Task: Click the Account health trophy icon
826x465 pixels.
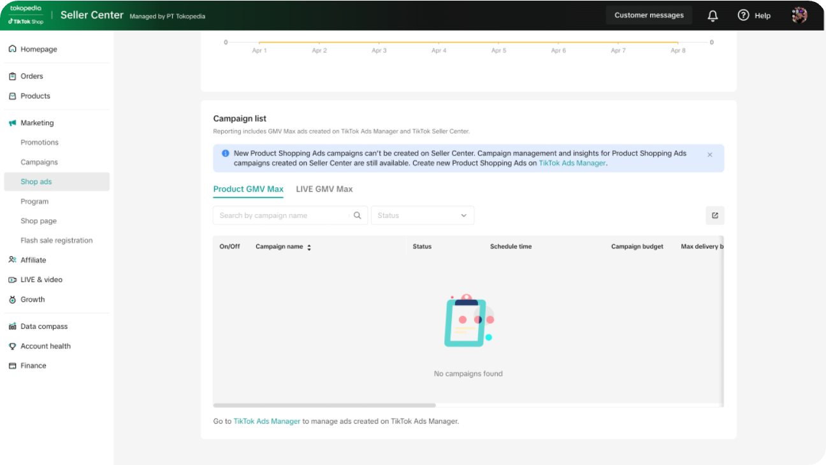Action: click(x=12, y=346)
